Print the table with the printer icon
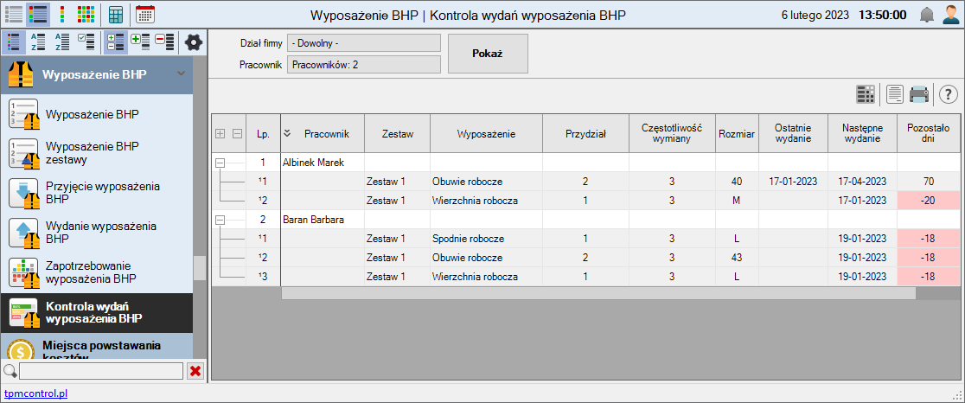The width and height of the screenshot is (965, 403). pyautogui.click(x=919, y=94)
